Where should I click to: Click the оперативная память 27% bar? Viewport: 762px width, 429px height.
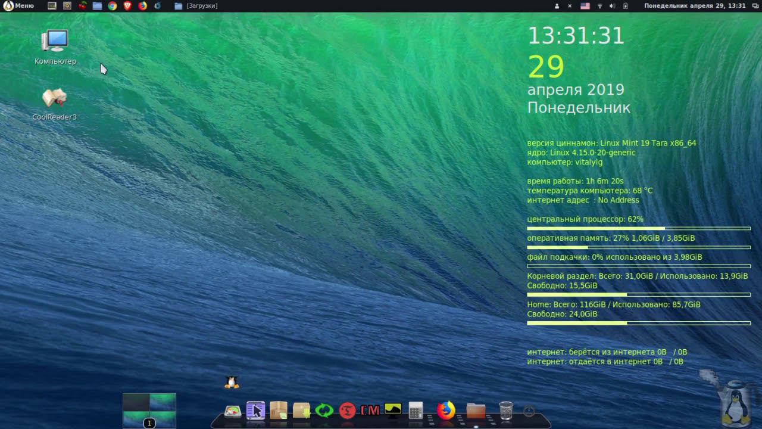(639, 247)
